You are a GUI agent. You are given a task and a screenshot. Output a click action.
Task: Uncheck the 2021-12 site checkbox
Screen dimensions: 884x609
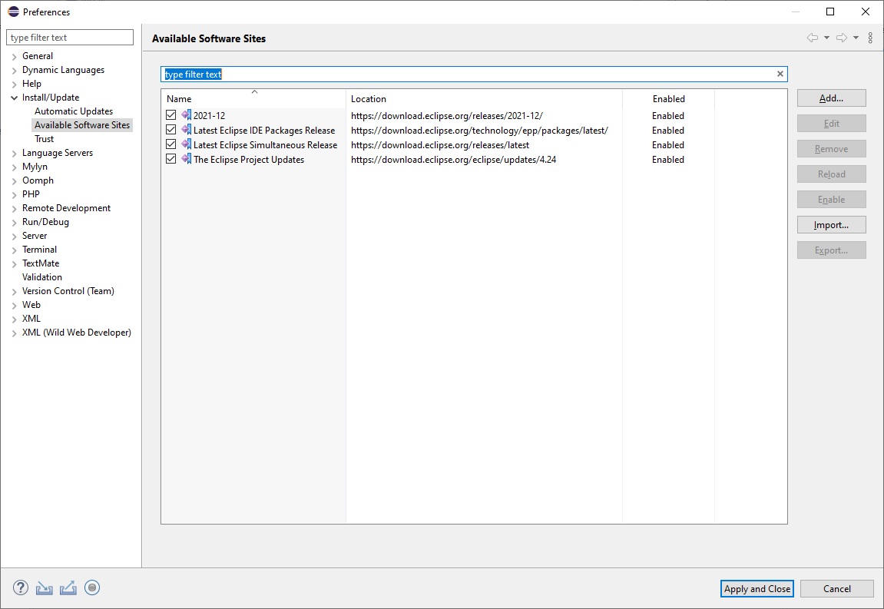(171, 115)
